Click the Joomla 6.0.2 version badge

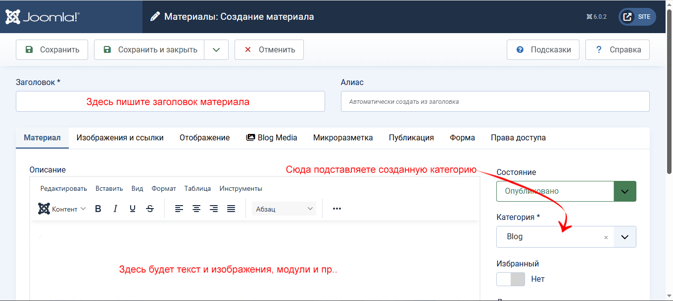coord(596,17)
